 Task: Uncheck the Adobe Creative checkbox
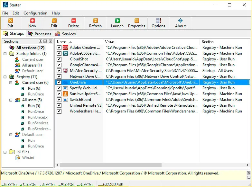pyautogui.click(x=59, y=48)
